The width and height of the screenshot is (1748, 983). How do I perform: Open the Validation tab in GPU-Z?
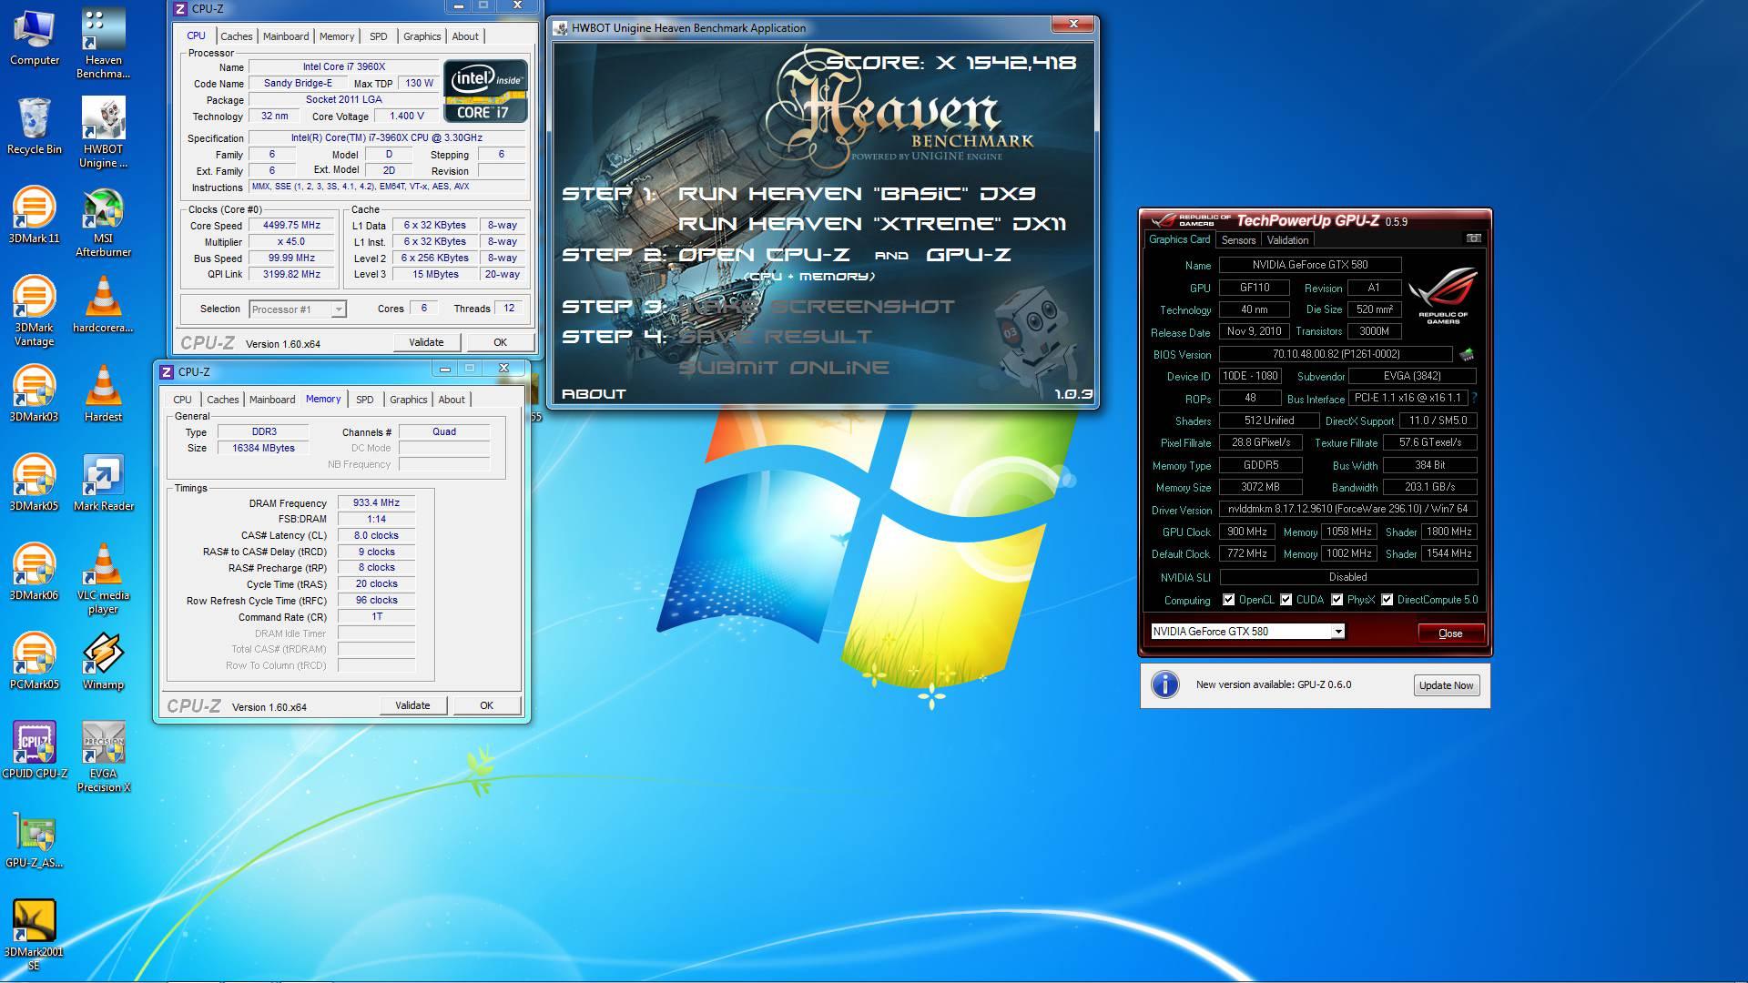(x=1287, y=240)
